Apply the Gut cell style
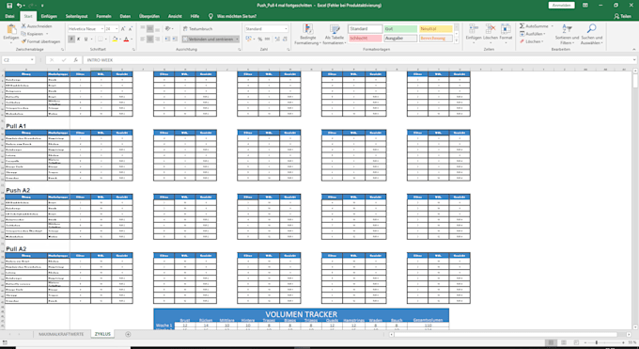639x349 pixels. pos(400,29)
